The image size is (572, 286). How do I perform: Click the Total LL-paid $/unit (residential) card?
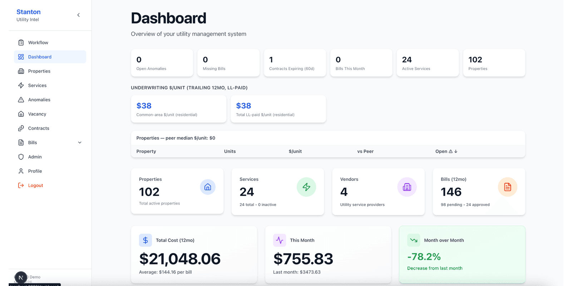pos(278,109)
